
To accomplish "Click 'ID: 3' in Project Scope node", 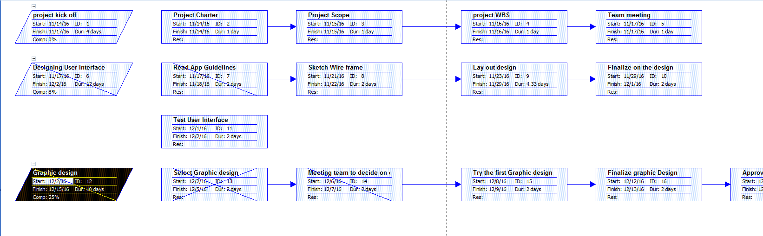I will click(357, 24).
